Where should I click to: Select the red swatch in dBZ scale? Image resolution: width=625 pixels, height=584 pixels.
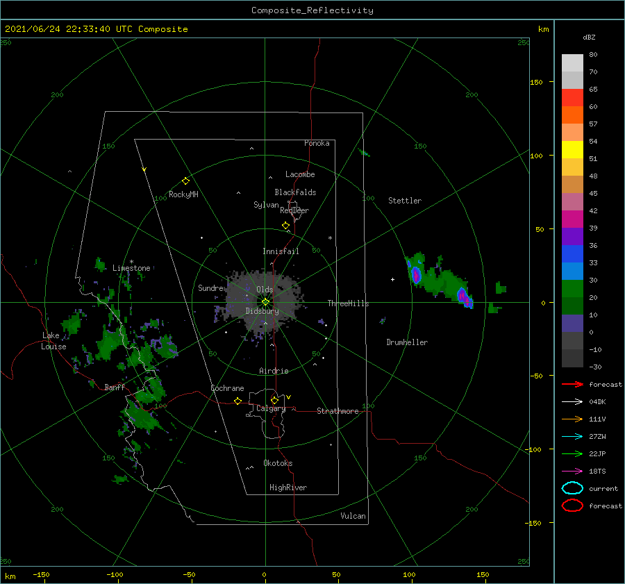(572, 97)
